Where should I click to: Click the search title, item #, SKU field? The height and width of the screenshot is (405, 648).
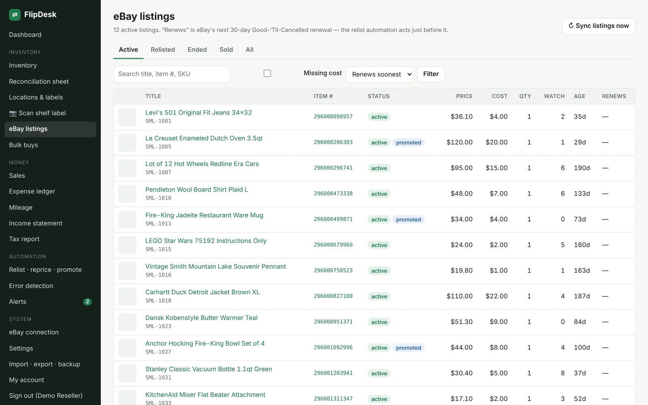(172, 74)
